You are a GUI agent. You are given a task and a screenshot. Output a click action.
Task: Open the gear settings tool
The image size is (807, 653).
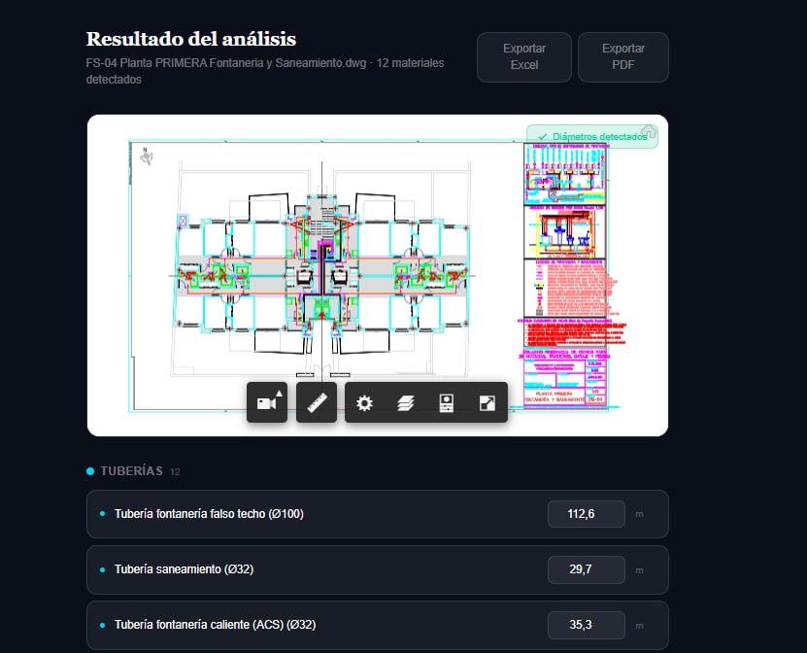[x=364, y=401]
